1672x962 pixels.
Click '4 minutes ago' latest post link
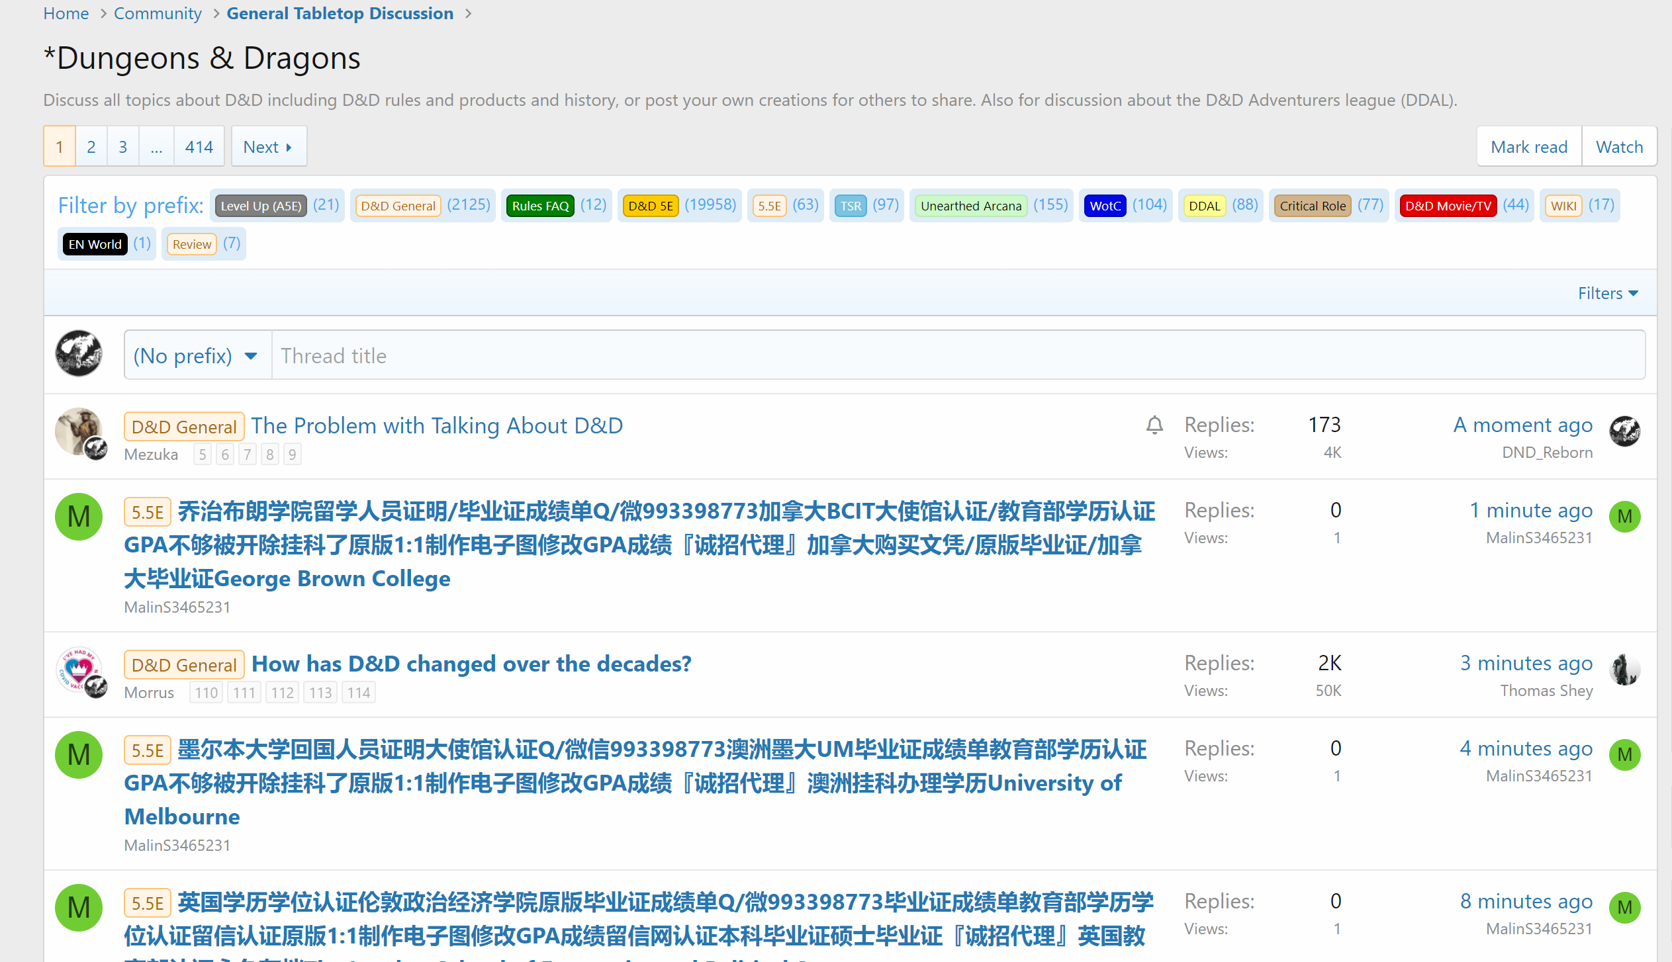pos(1526,748)
